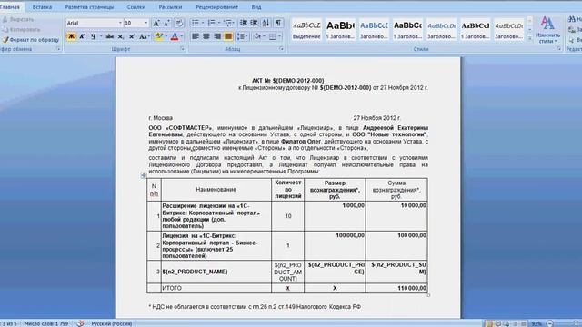Screen dimensions: 582x327
Task: Click Изменить стили button
Action: coord(547,30)
